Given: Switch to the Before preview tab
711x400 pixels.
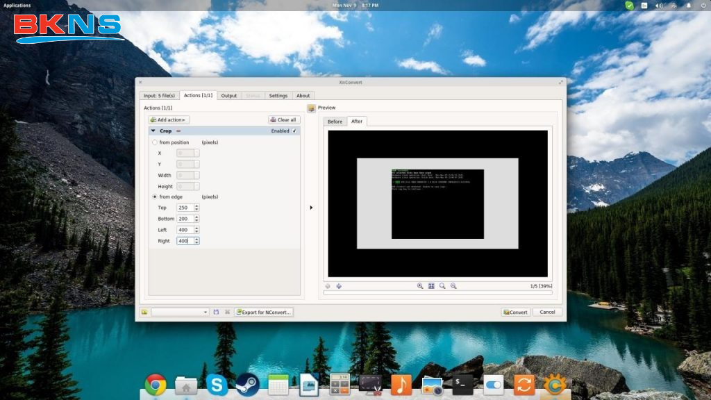Looking at the screenshot, I should pos(335,122).
